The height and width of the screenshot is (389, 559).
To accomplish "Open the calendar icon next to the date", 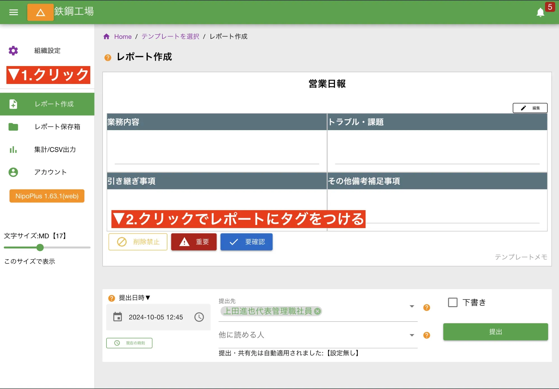I will tap(118, 317).
